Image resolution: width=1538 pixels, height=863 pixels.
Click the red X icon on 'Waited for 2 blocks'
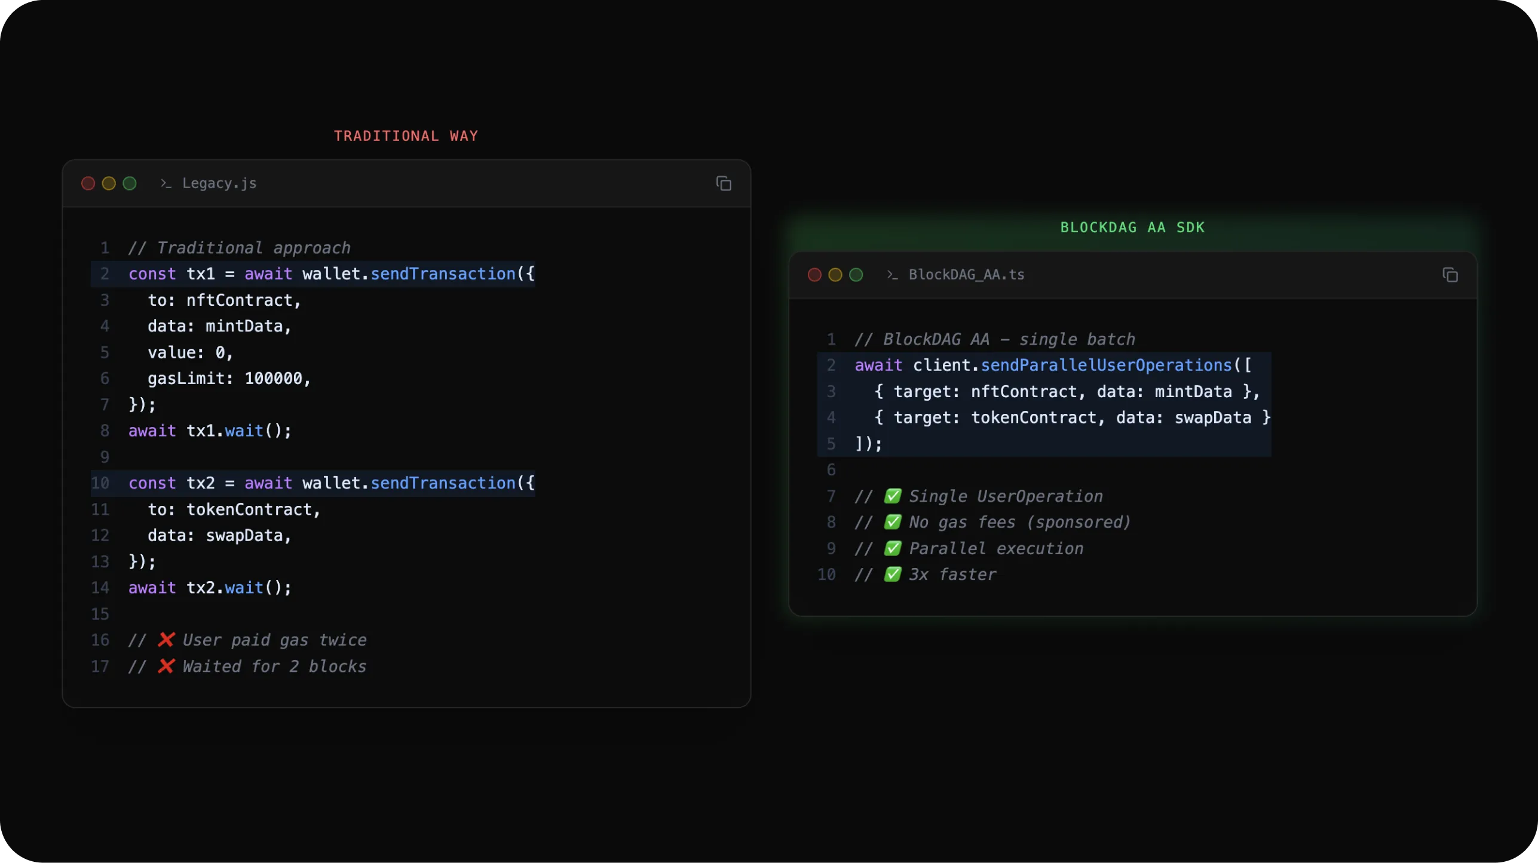[166, 667]
